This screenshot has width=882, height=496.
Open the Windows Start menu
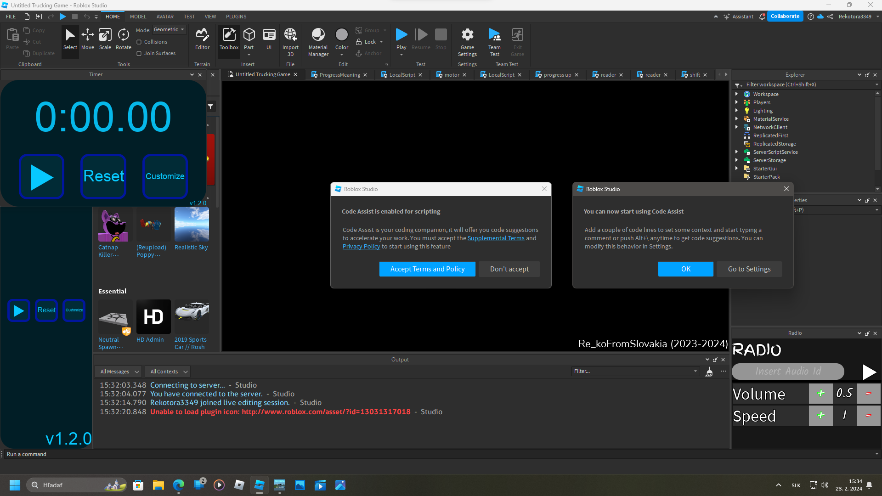pyautogui.click(x=15, y=485)
